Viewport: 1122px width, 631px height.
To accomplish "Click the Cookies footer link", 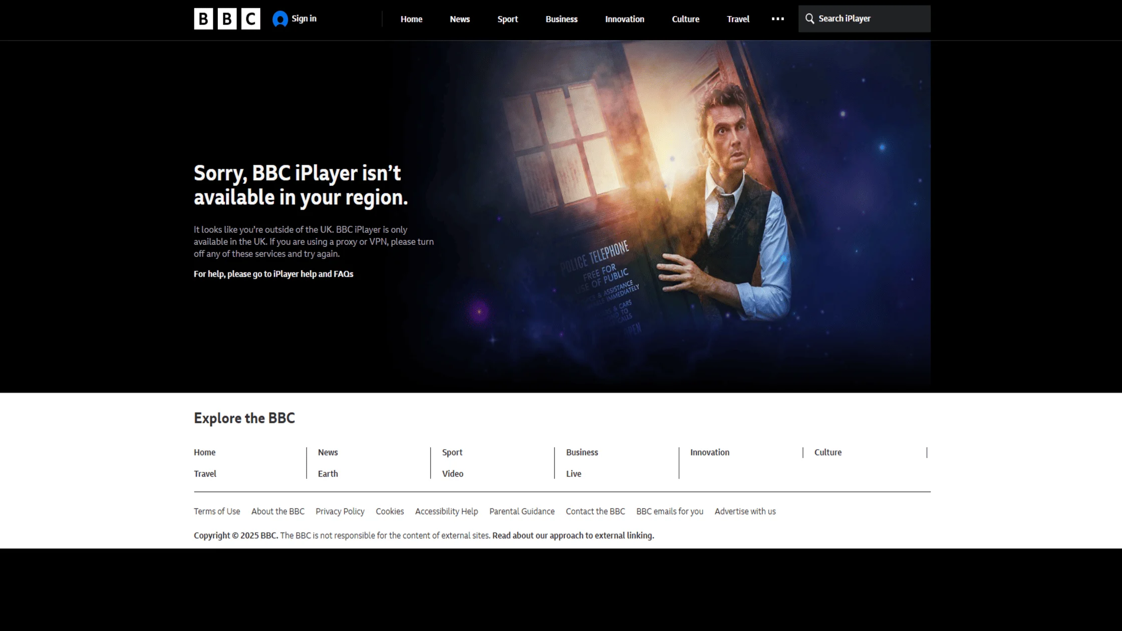I will (389, 511).
